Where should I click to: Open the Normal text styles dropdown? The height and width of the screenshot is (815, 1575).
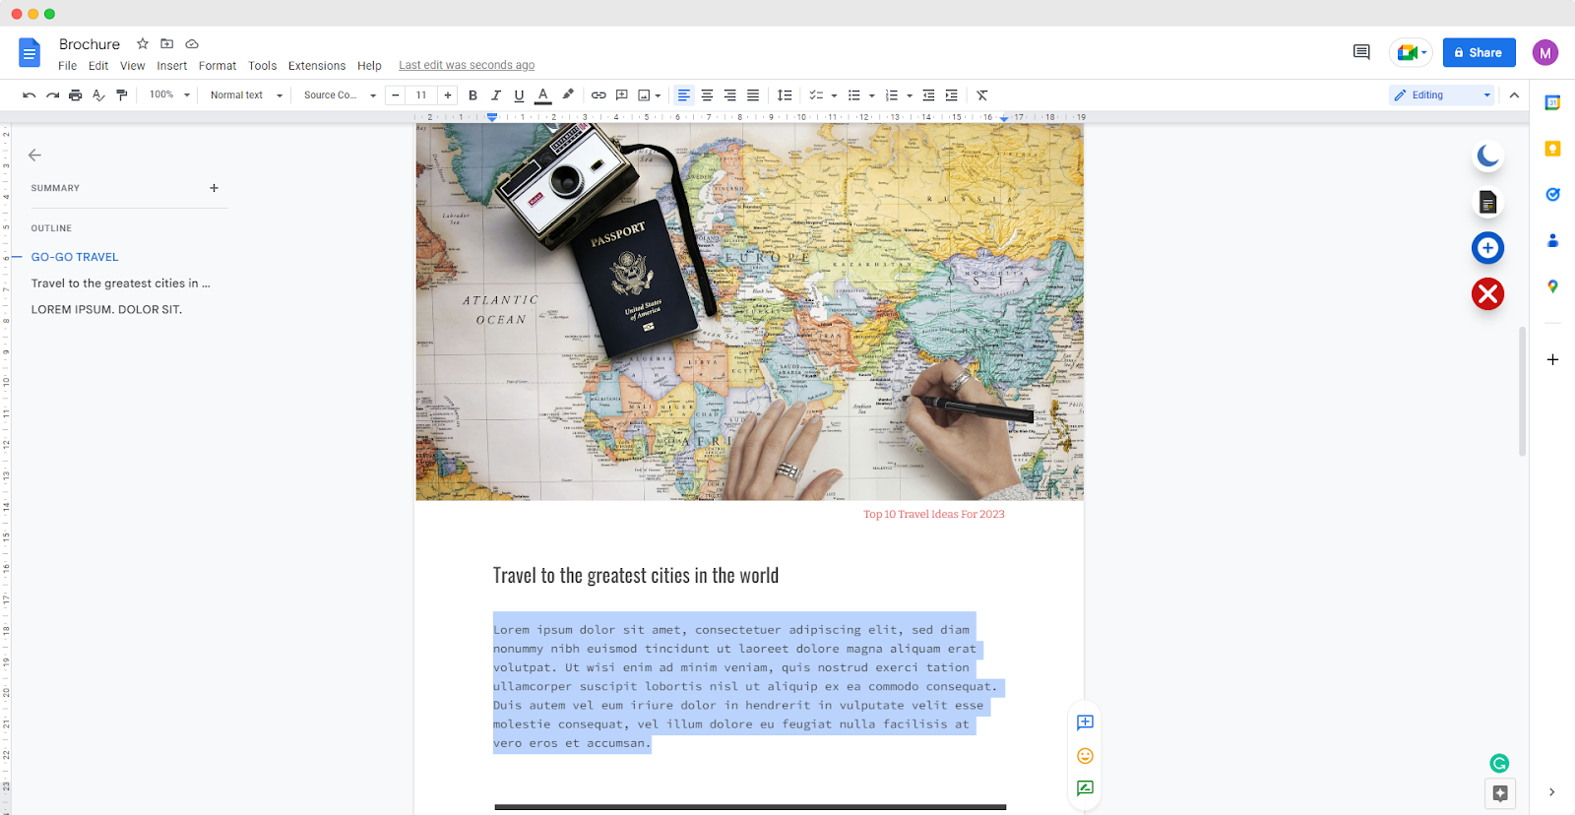pyautogui.click(x=246, y=95)
